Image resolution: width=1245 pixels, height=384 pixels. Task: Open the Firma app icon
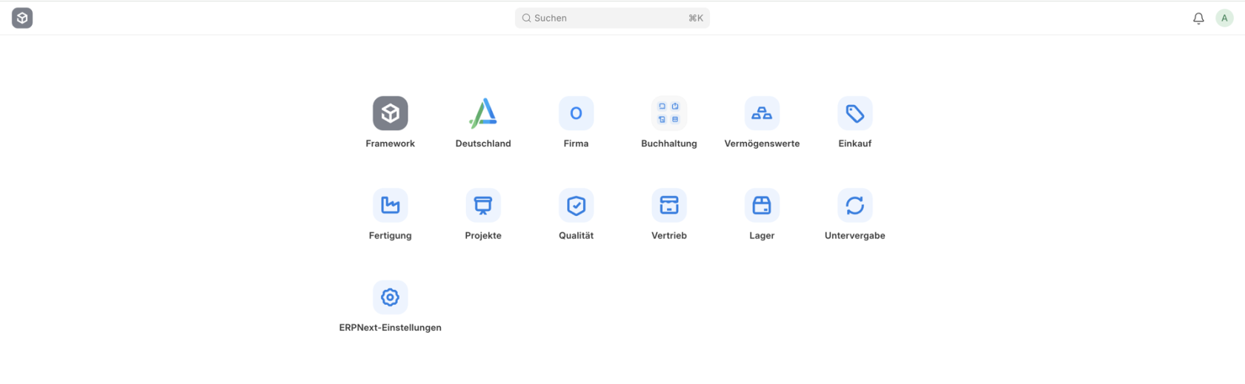tap(576, 113)
